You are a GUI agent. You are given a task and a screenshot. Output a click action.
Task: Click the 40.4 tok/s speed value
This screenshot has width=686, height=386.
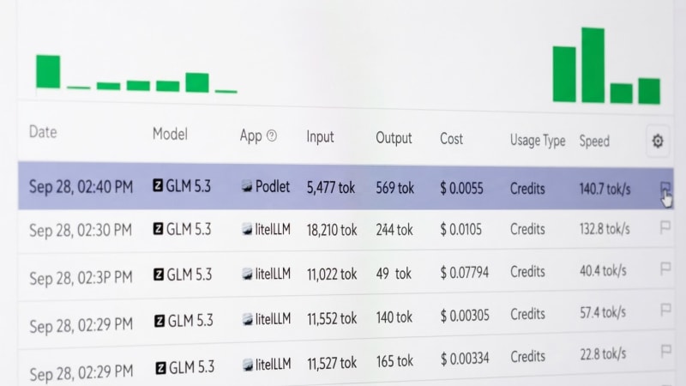[603, 270]
